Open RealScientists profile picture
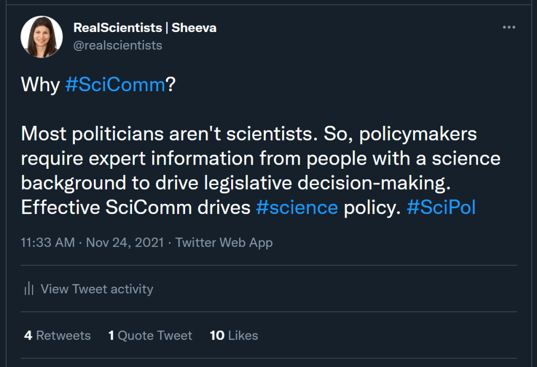The image size is (537, 367). [41, 37]
